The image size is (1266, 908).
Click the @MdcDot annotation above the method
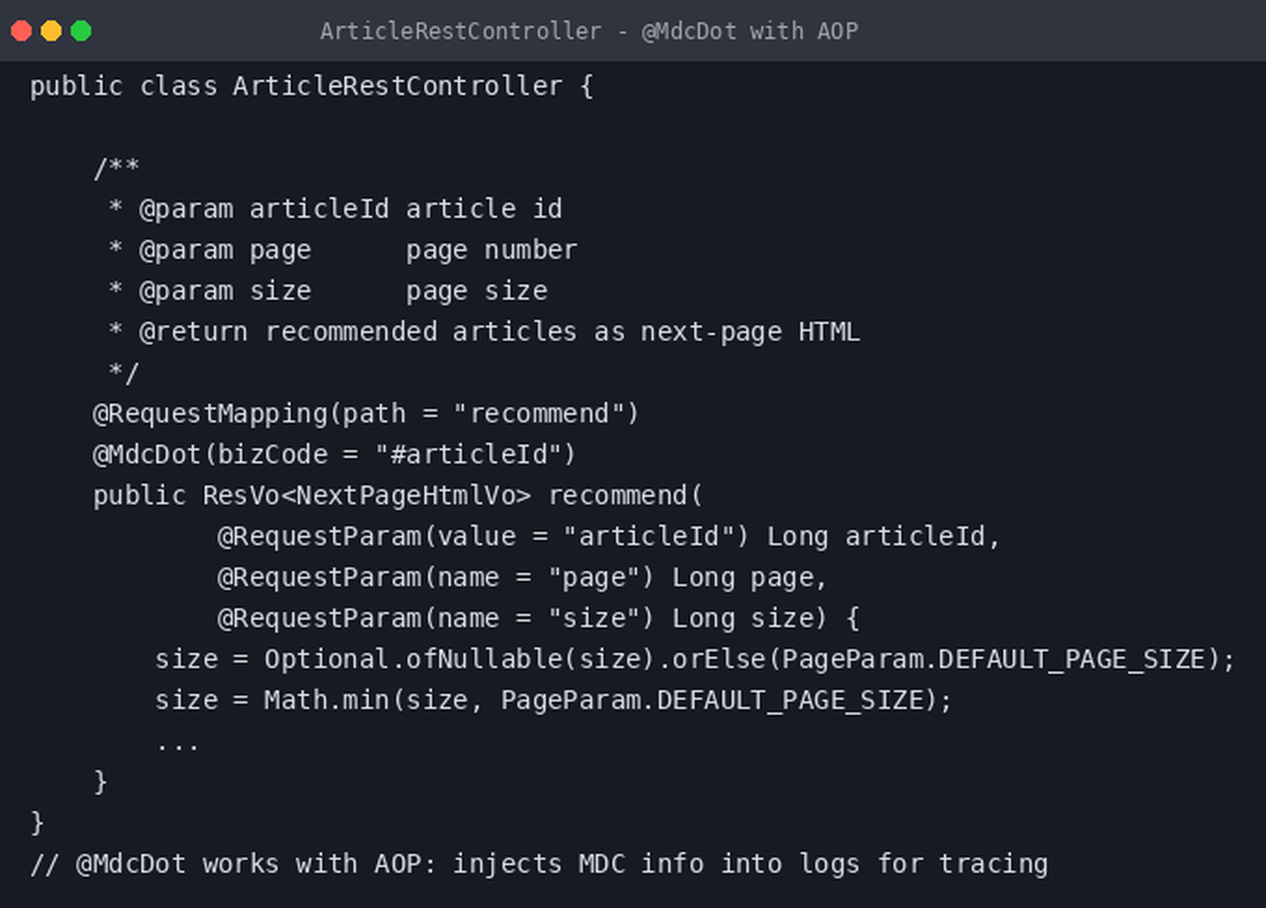[x=147, y=455]
